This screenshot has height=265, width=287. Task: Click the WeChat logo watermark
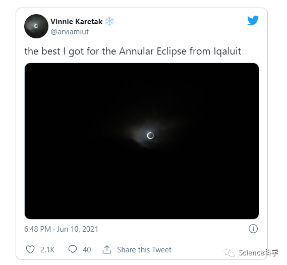pos(229,253)
